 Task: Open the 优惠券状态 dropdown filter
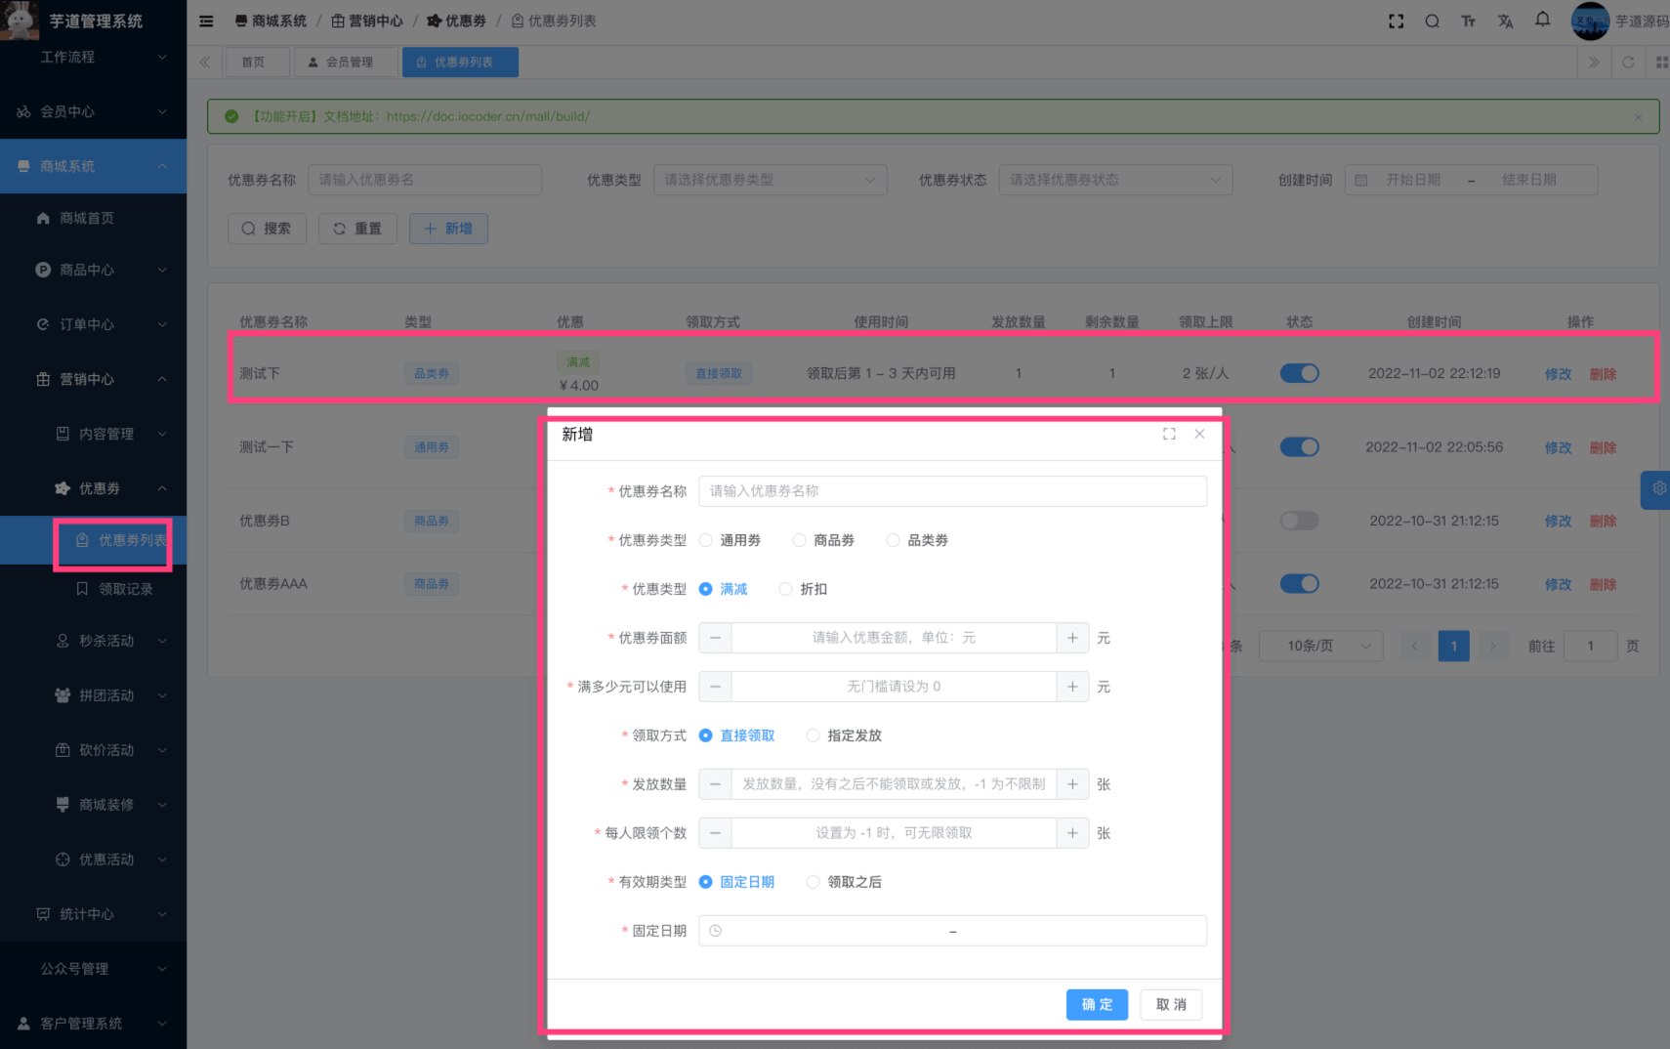click(x=1114, y=180)
